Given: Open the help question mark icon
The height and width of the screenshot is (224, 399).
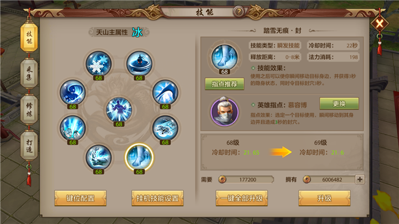Looking at the screenshot, I should pyautogui.click(x=239, y=12).
